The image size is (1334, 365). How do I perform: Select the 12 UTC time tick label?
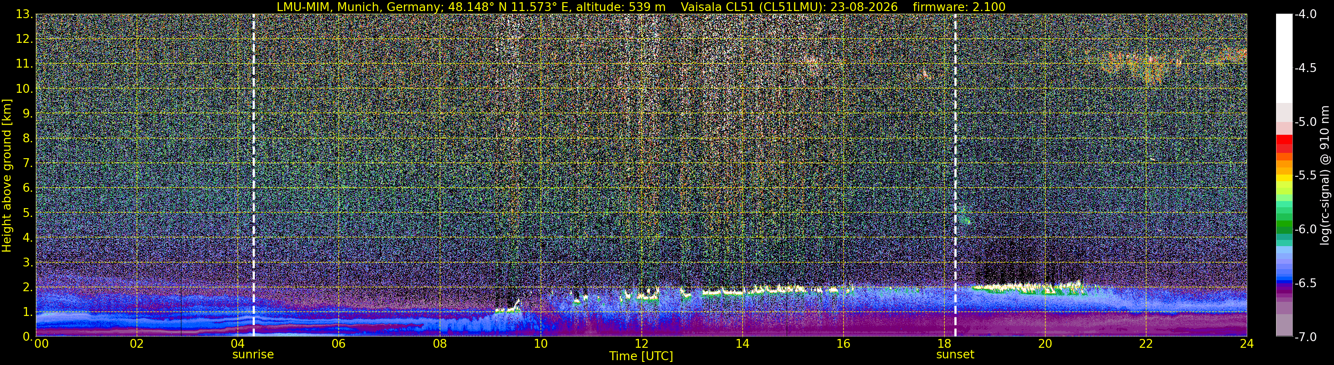pyautogui.click(x=641, y=344)
